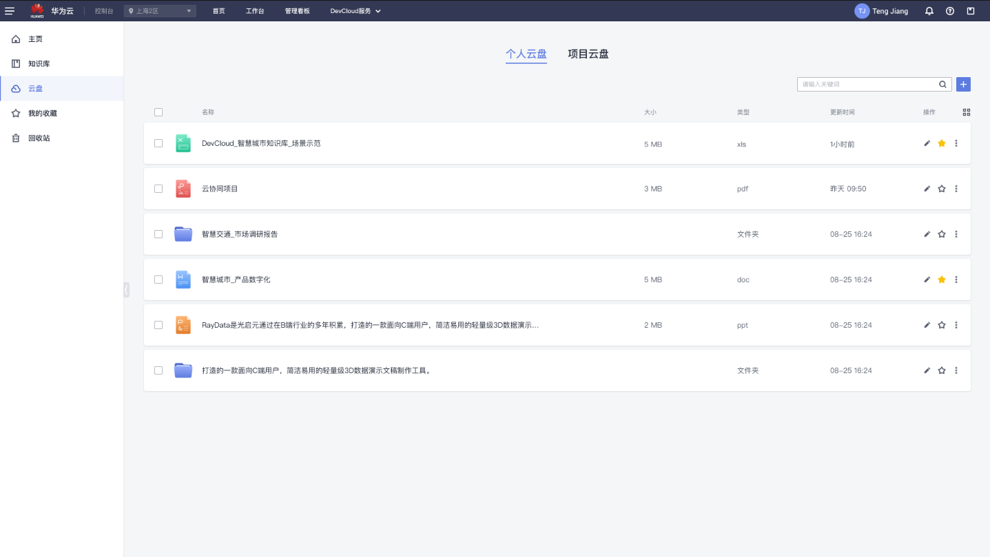Toggle the select-all checkbox in header
The width and height of the screenshot is (990, 557).
(x=158, y=112)
